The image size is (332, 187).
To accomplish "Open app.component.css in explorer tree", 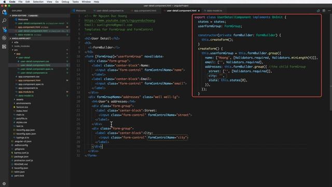I will tap(29, 77).
